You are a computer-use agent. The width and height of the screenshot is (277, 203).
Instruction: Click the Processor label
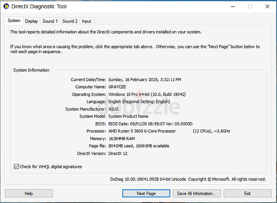point(96,131)
